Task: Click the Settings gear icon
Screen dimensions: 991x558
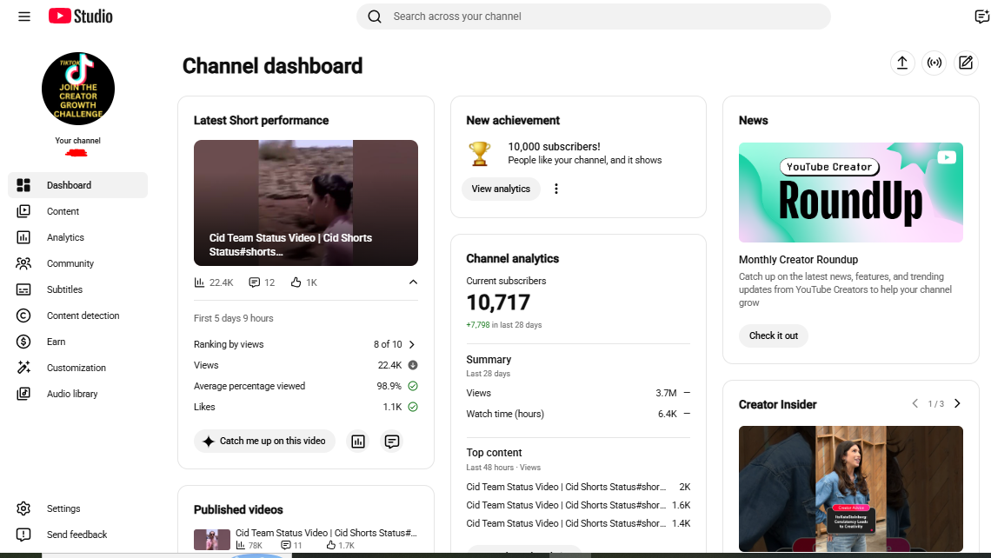Action: (x=23, y=508)
